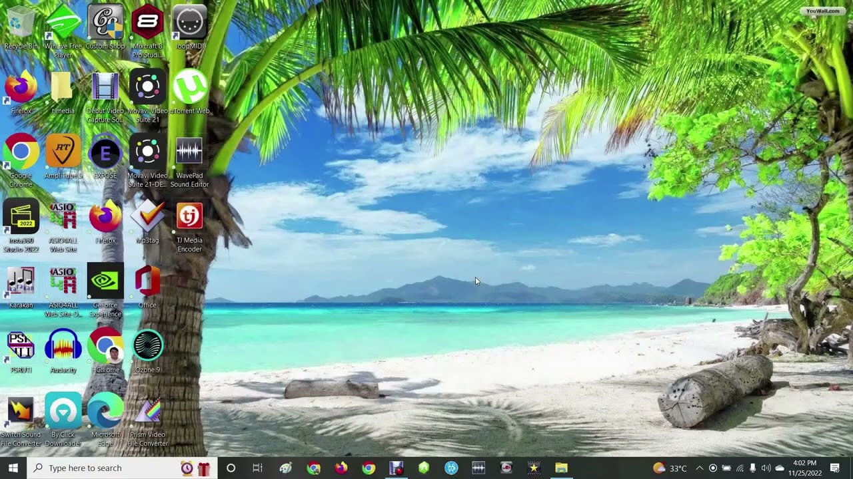Select Movavi Video Suite 21-DE shortcut
The image size is (853, 479).
[x=147, y=162]
